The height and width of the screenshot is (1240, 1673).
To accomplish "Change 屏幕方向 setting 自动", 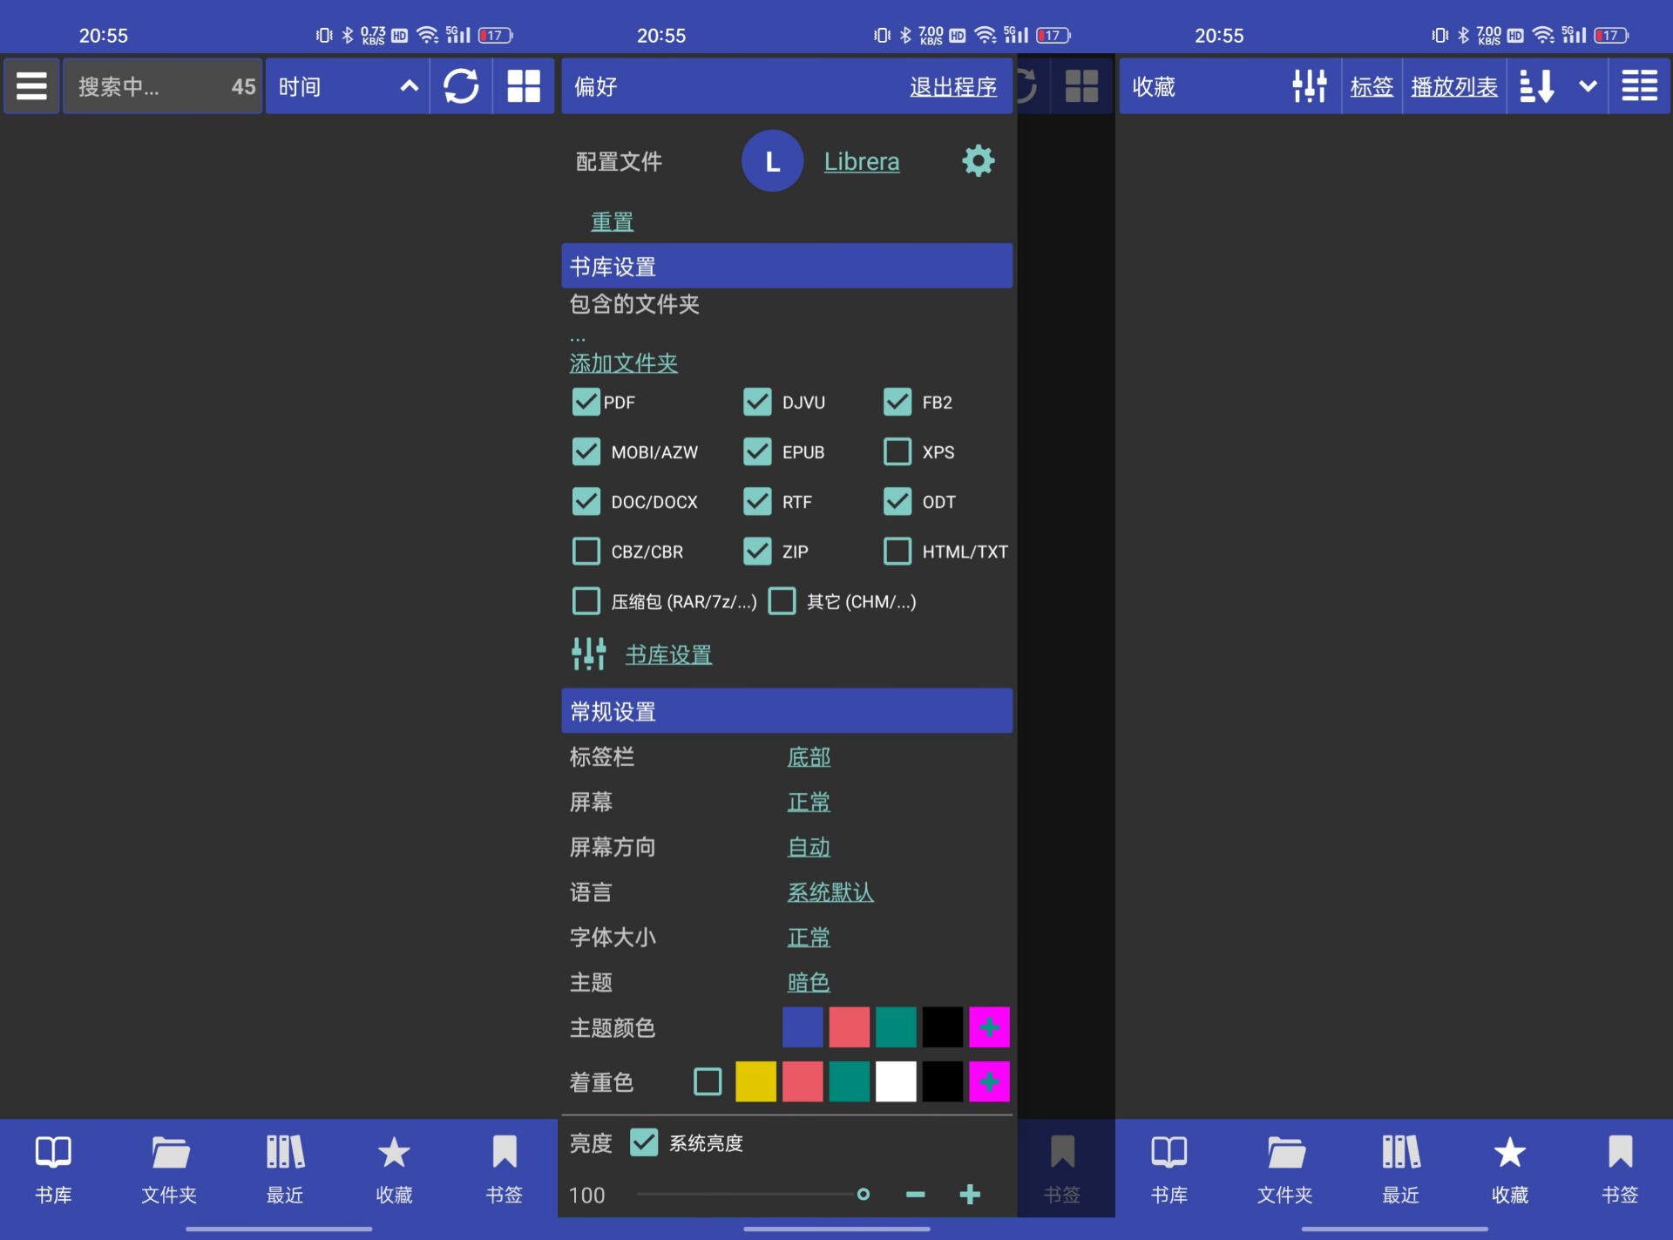I will (x=809, y=847).
